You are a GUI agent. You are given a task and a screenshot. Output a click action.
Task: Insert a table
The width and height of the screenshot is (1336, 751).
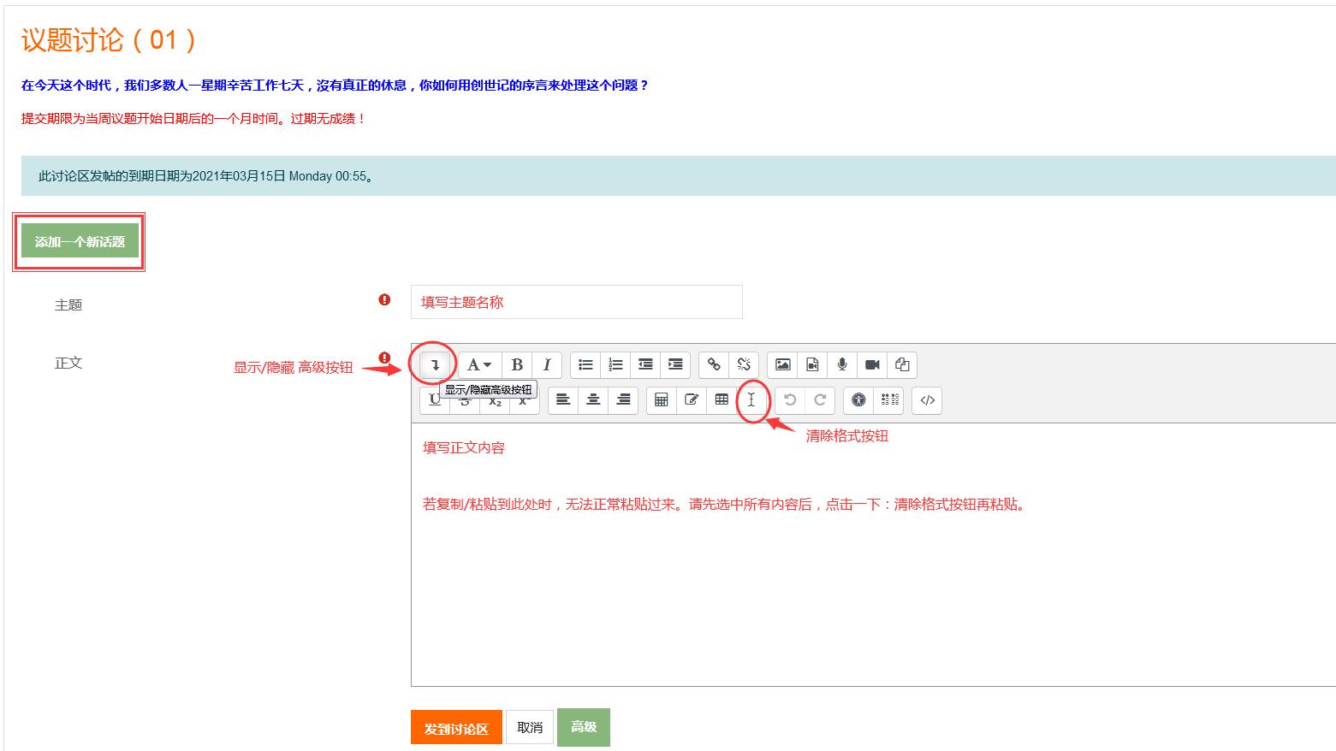(721, 399)
